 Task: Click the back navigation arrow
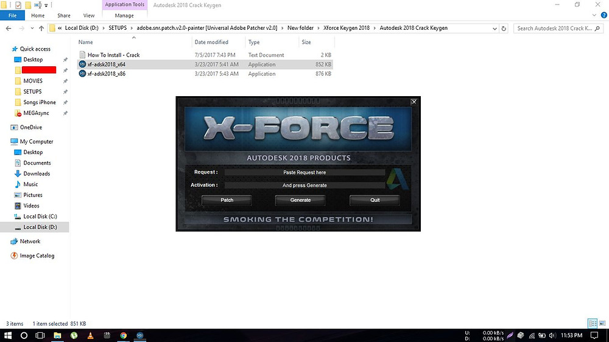9,29
